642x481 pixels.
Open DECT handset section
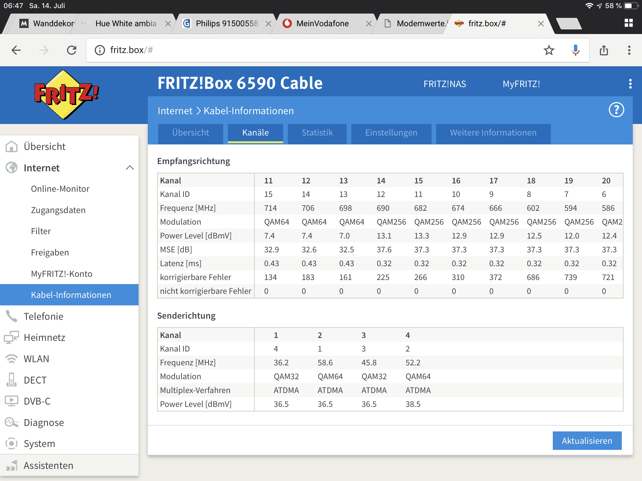[35, 380]
